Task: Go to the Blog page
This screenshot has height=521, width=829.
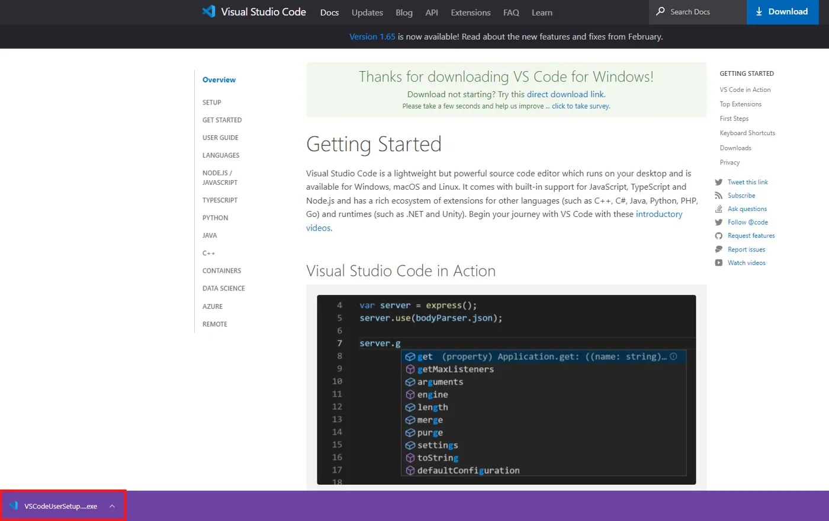Action: click(x=404, y=12)
